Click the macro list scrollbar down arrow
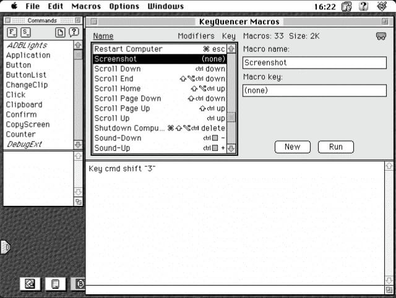The width and height of the screenshot is (396, 298). tap(231, 148)
